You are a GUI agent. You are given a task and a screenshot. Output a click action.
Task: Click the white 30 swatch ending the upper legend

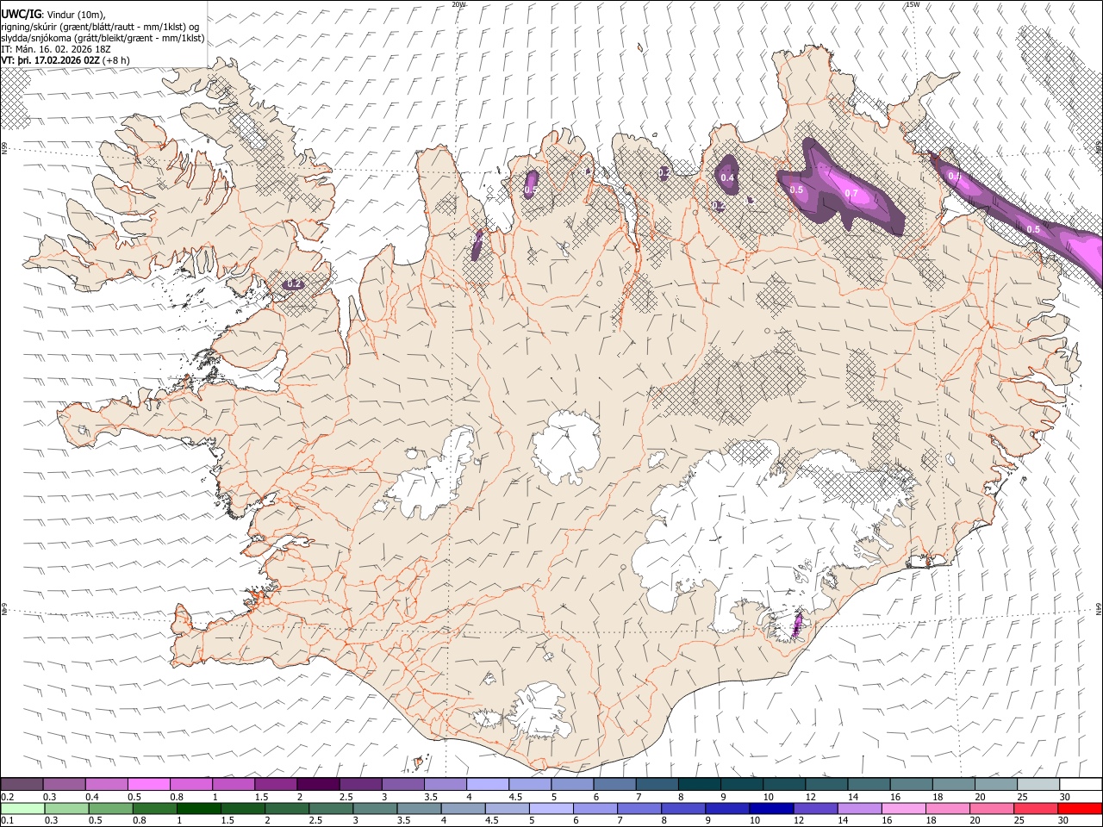click(x=1080, y=784)
